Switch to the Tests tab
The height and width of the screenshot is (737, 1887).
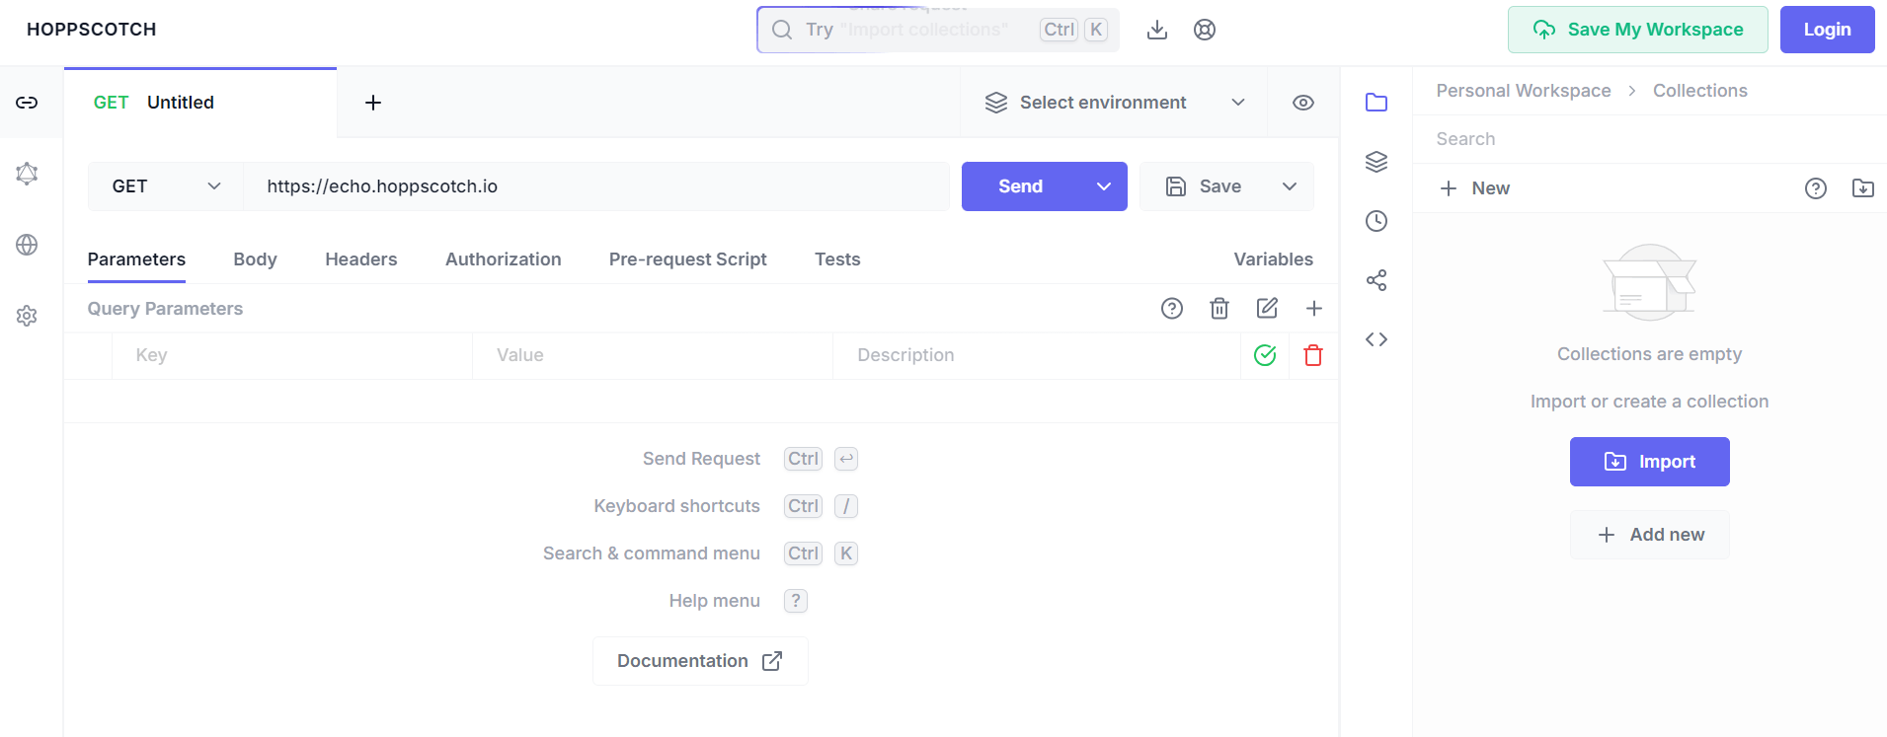(x=837, y=259)
